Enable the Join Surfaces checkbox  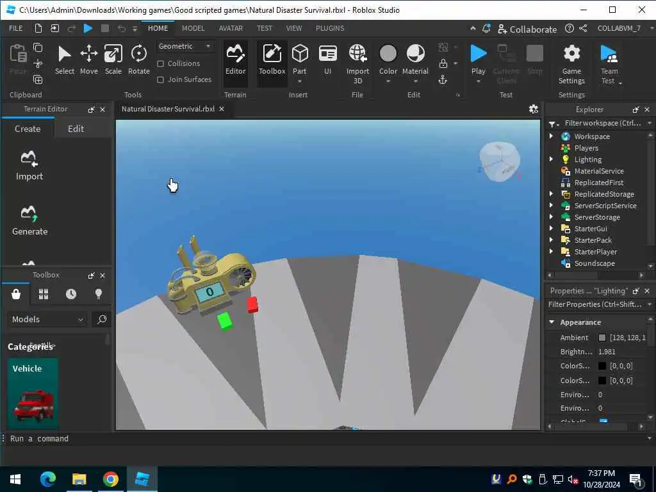pyautogui.click(x=160, y=79)
